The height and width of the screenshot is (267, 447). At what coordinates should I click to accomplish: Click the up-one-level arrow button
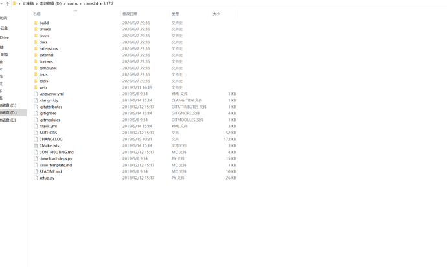[7, 4]
